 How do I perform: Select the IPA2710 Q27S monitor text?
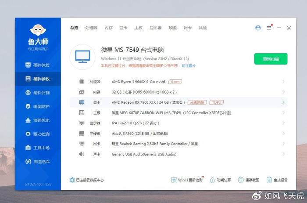click(x=136, y=123)
